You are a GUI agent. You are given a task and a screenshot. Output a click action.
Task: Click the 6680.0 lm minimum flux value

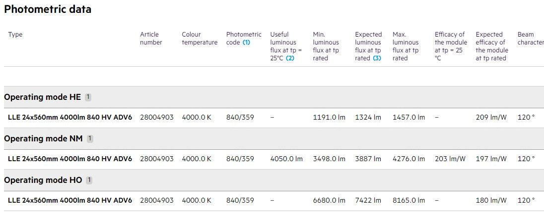click(329, 200)
